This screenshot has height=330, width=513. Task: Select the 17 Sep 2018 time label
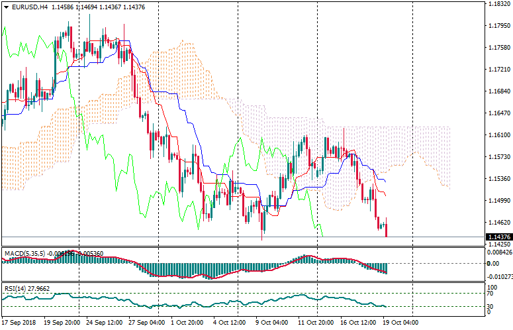[19, 323]
